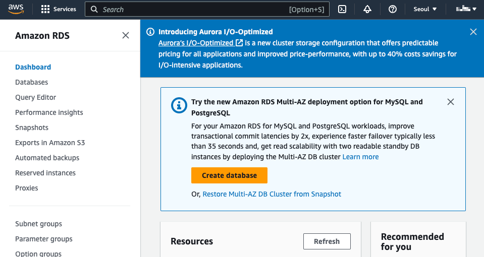Go to Dashboard in sidebar
This screenshot has height=257, width=484.
click(x=33, y=67)
